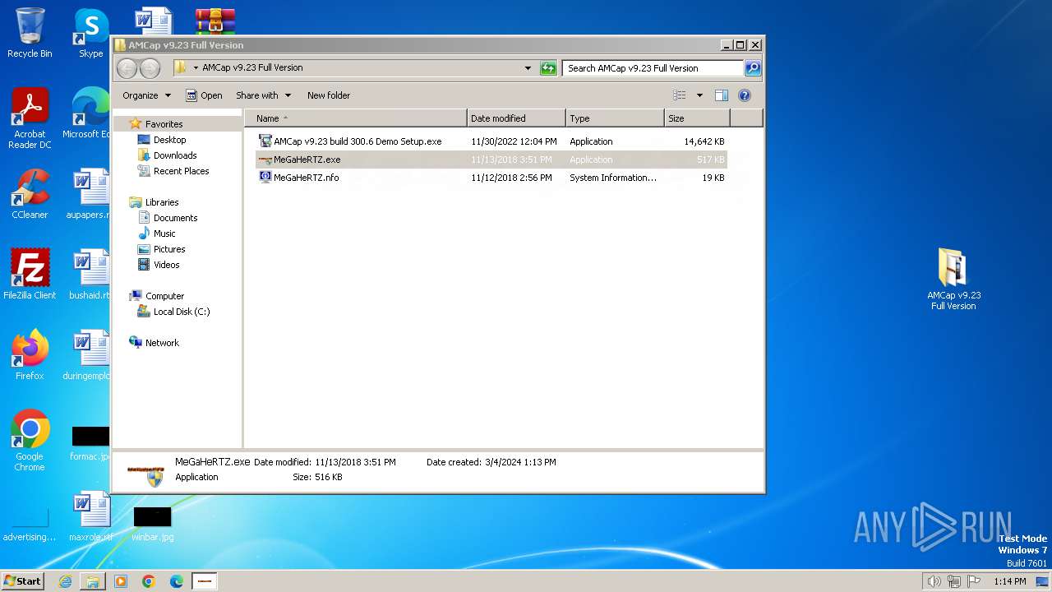The image size is (1052, 592).
Task: Open the Start menu
Action: (23, 581)
